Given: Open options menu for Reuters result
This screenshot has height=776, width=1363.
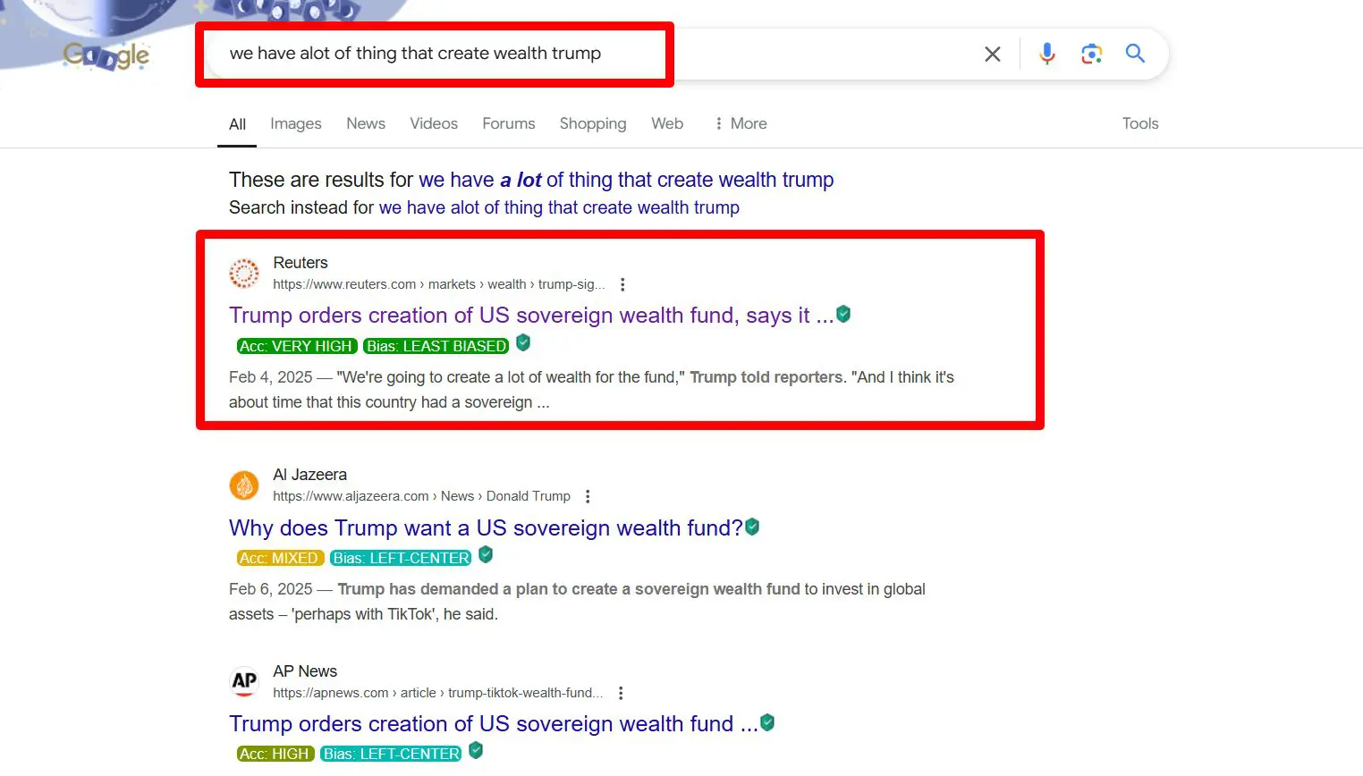Looking at the screenshot, I should coord(622,284).
